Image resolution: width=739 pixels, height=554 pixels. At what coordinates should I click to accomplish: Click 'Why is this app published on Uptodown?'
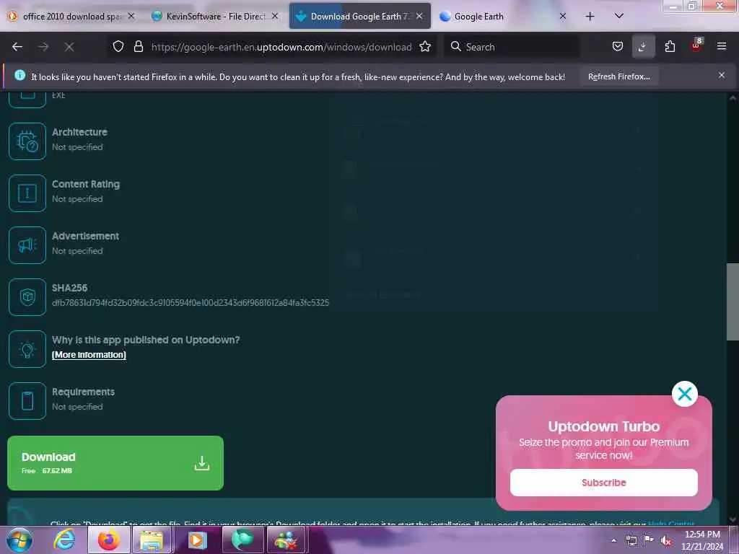146,340
